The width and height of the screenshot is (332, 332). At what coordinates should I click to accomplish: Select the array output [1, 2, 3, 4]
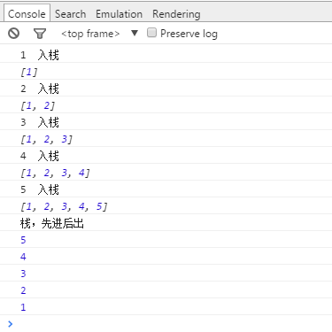coord(166,173)
